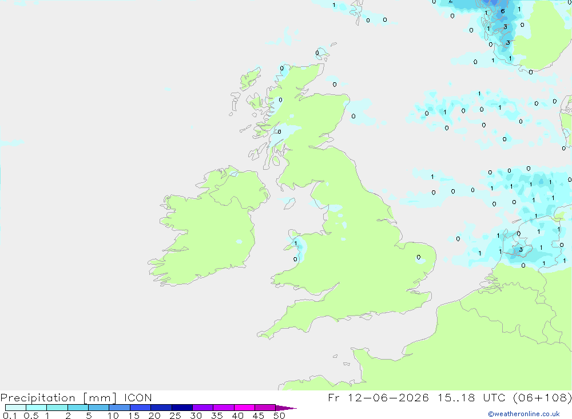This screenshot has width=572, height=419.
Task: Click the small blue spot in southeast Ireland
Action: 239,241
